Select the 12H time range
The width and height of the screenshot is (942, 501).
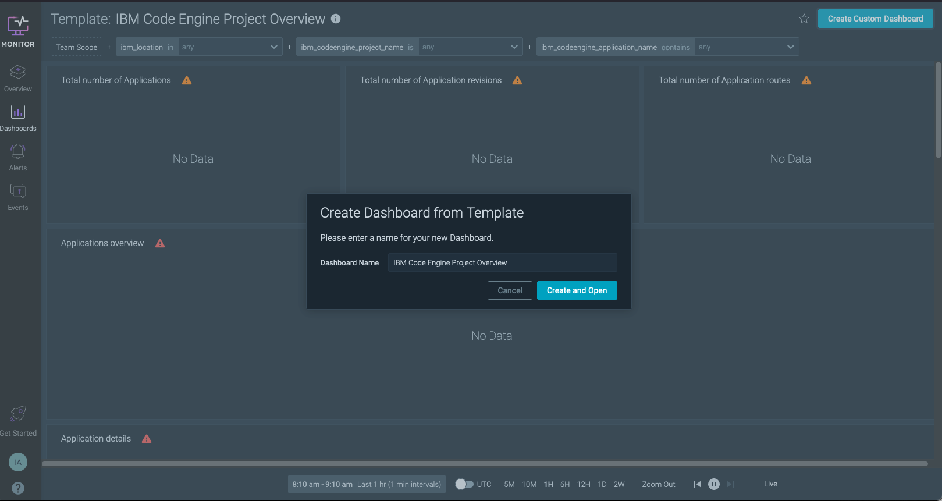(584, 484)
